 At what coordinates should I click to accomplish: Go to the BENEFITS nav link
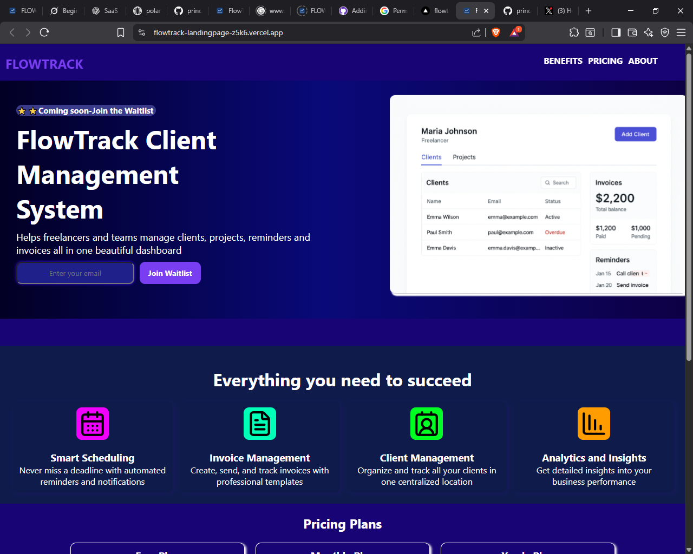pos(563,61)
